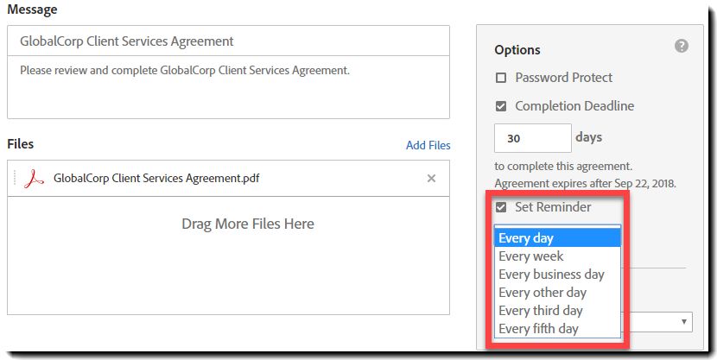Click the agreement name title field
The image size is (717, 360).
click(x=228, y=41)
